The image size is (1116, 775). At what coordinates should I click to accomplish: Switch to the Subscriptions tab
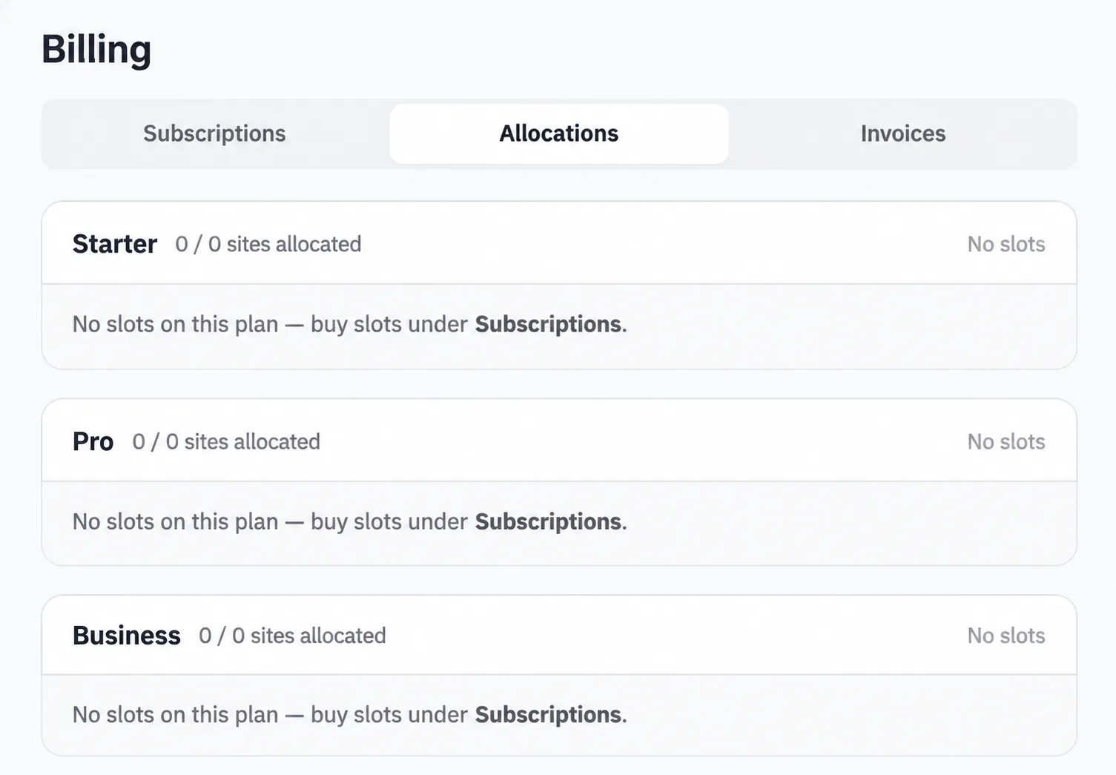coord(214,133)
